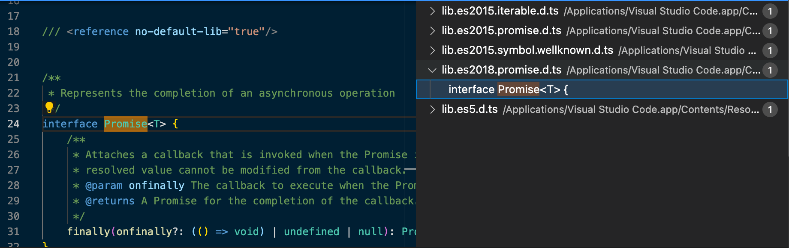The image size is (789, 248).
Task: Expand lib.es2015.symbol.wellknown.d.ts group
Action: (x=432, y=50)
